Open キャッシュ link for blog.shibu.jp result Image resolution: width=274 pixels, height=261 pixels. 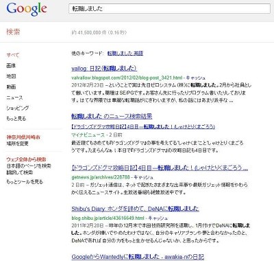point(158,218)
